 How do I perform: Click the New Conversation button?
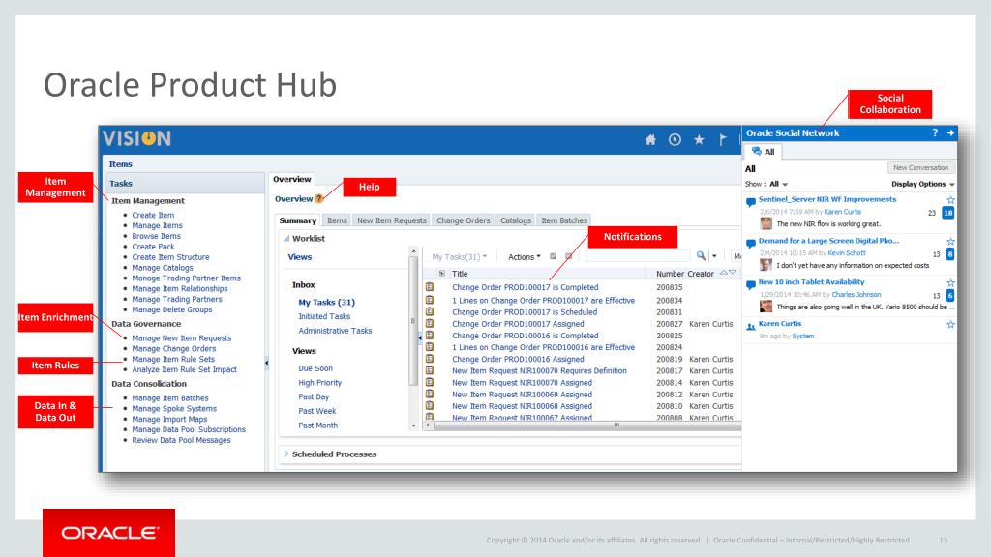(x=921, y=167)
